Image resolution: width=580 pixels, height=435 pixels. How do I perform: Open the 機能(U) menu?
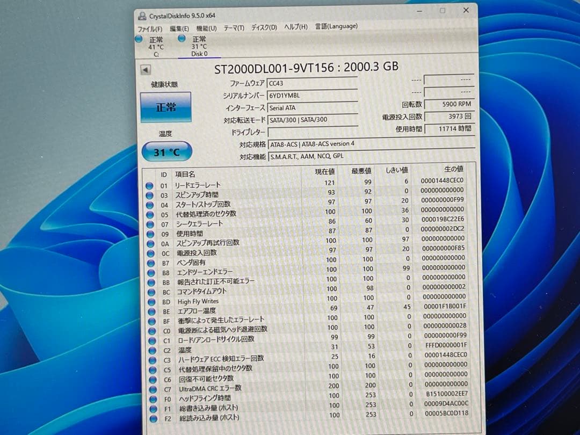[x=206, y=28]
